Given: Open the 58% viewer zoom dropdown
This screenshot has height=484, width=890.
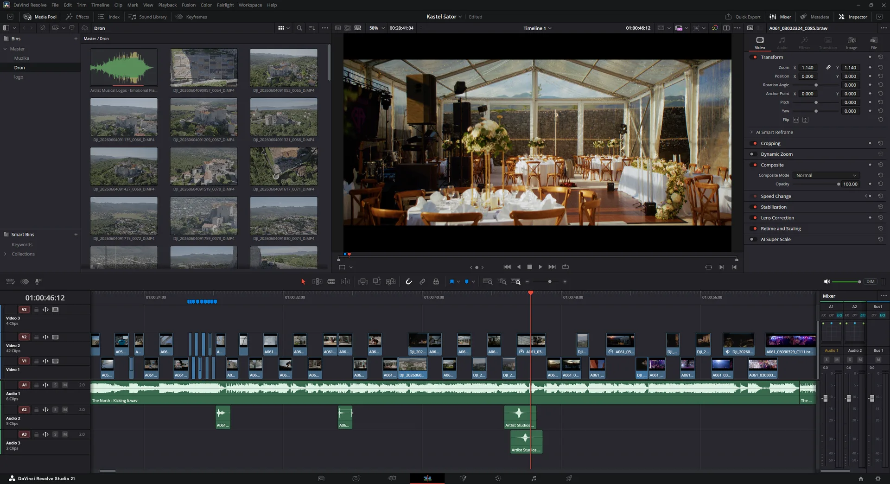Looking at the screenshot, I should click(x=377, y=28).
